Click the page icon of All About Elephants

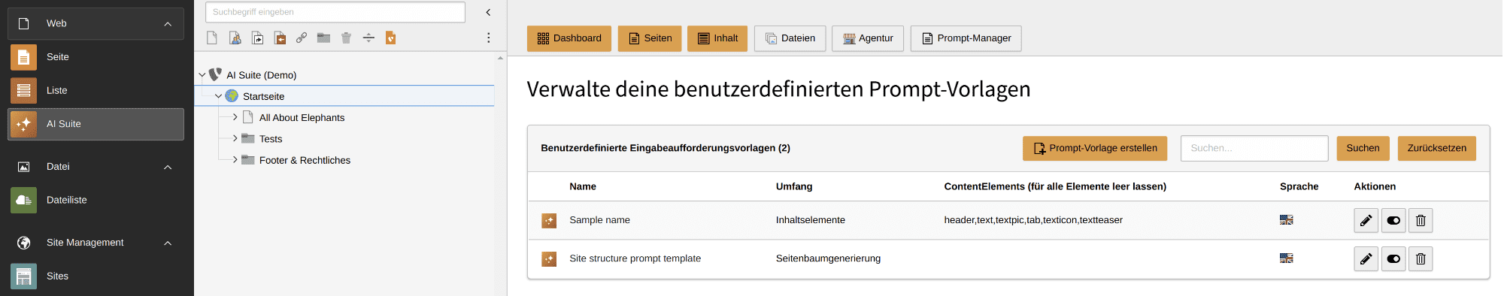pyautogui.click(x=248, y=117)
